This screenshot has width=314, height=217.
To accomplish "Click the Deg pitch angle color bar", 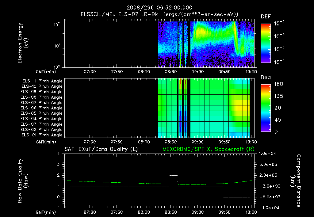I will click(x=266, y=108).
